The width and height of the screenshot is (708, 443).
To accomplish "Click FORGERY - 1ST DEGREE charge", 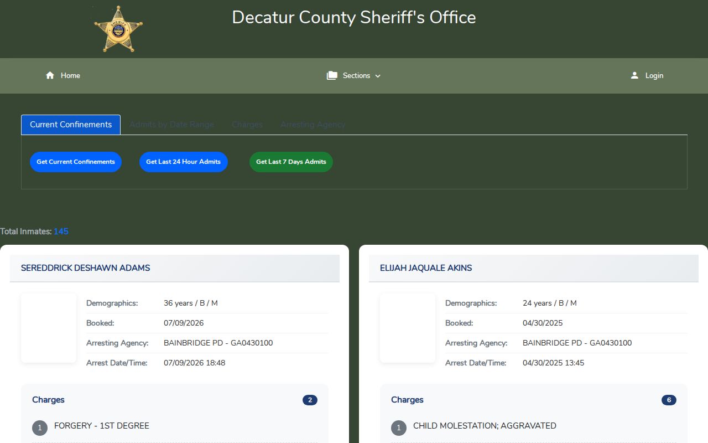I will click(102, 426).
